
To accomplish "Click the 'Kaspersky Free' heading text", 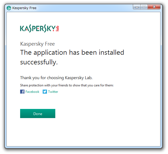I will (38, 44).
